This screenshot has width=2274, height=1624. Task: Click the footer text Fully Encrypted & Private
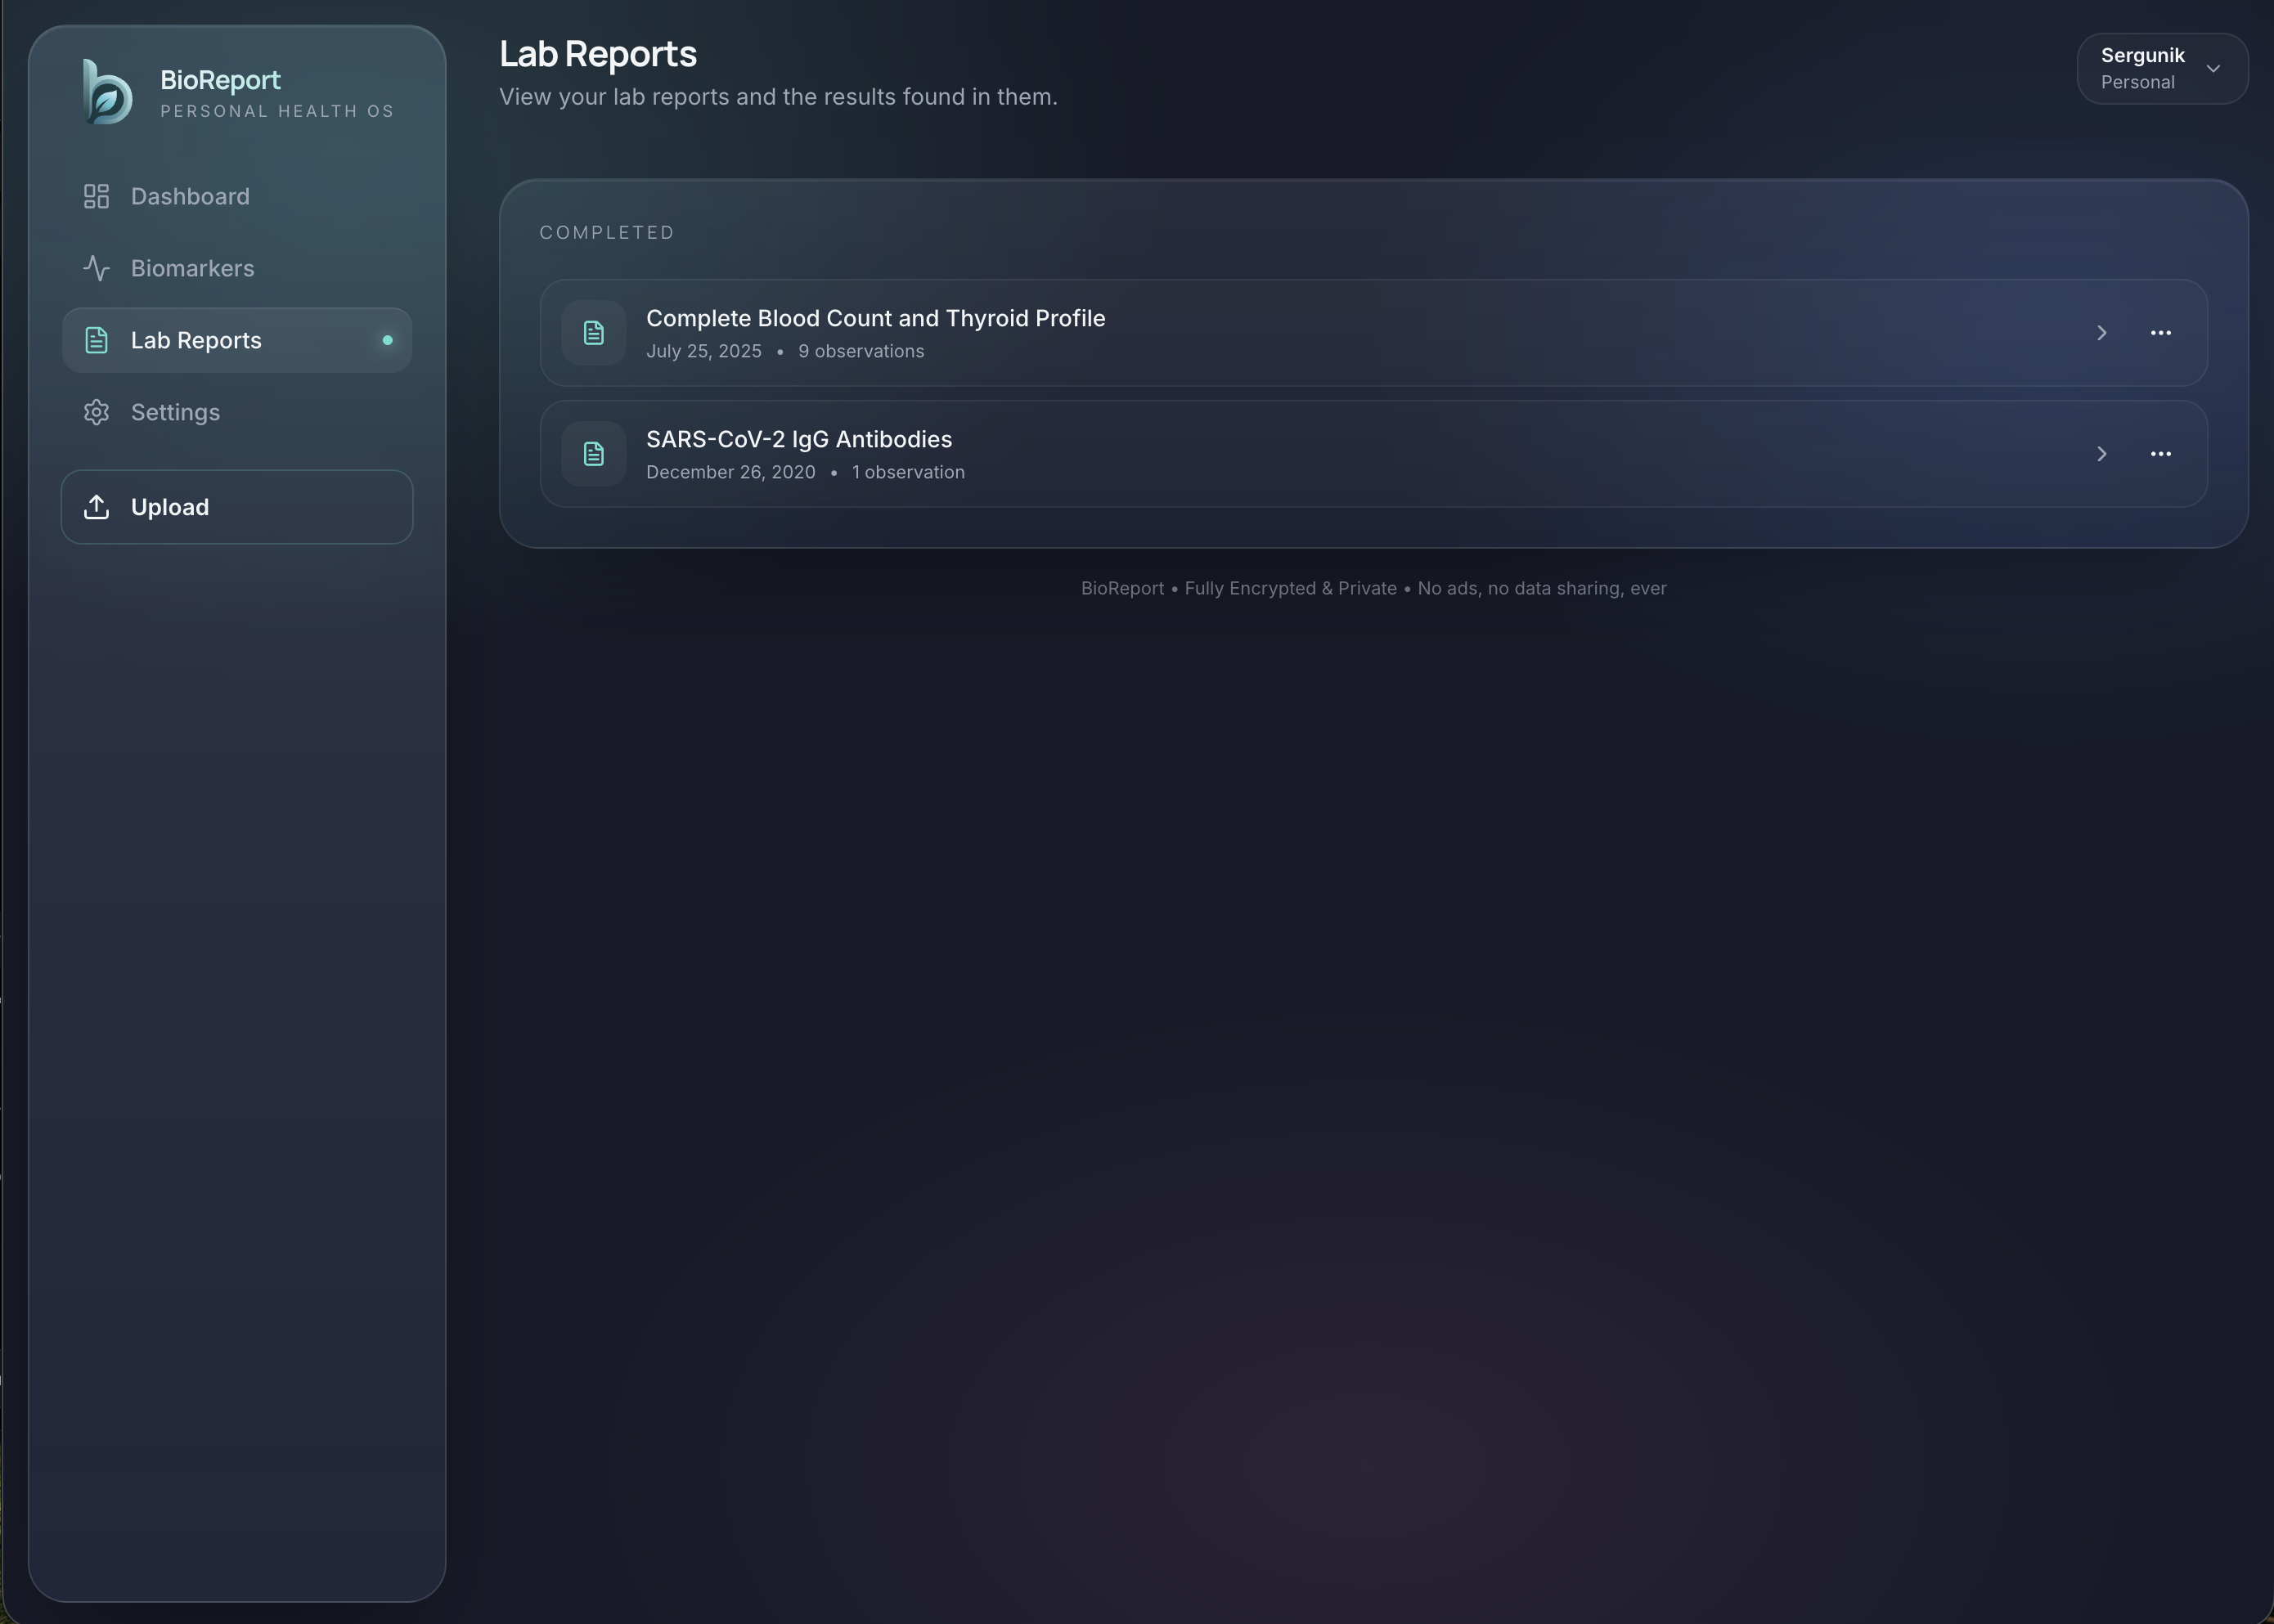tap(1291, 588)
